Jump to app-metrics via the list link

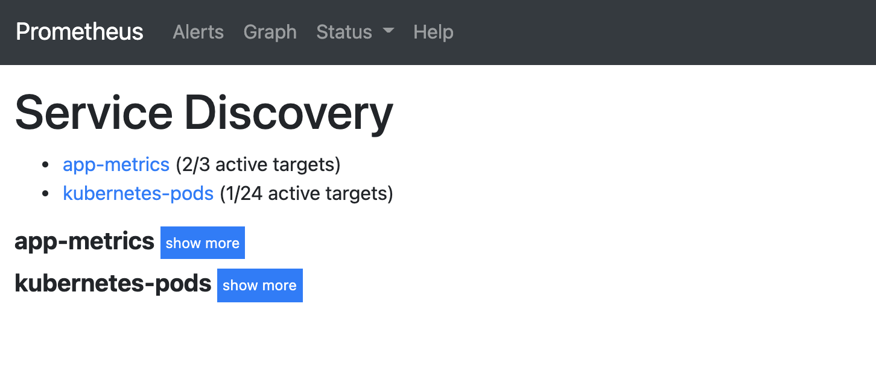pyautogui.click(x=116, y=164)
